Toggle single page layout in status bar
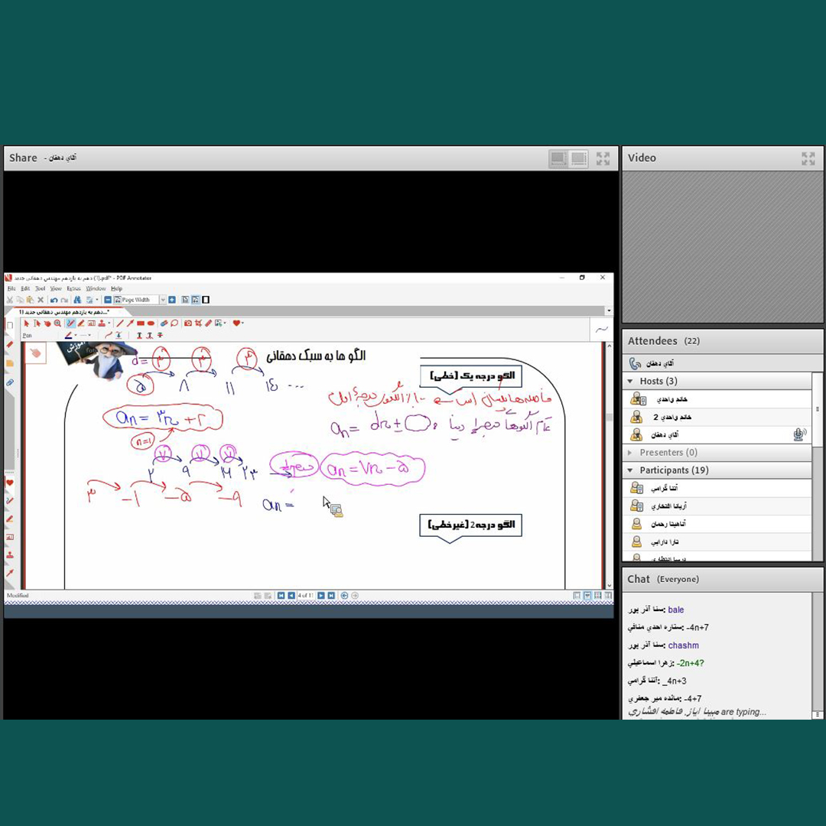Image resolution: width=826 pixels, height=826 pixels. pyautogui.click(x=577, y=595)
